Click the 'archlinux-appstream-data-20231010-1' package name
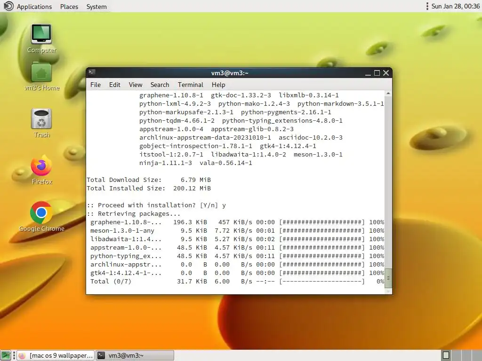482x361 pixels. (205, 138)
